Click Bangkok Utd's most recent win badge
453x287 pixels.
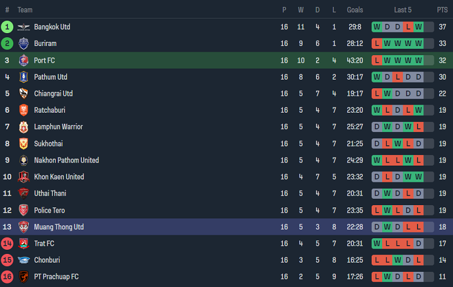point(419,27)
